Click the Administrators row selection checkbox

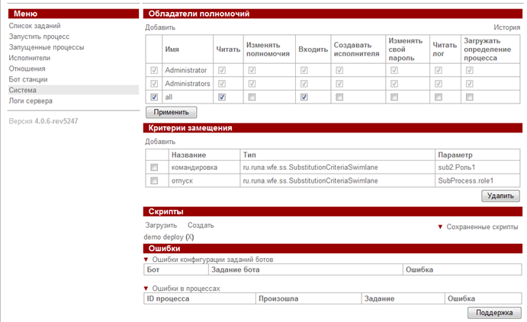coord(154,84)
